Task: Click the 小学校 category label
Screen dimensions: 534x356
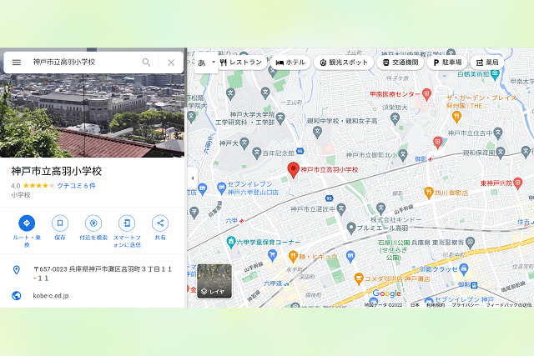Action: click(x=21, y=195)
